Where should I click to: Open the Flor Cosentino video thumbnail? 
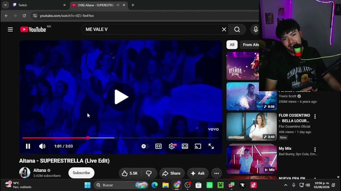point(251,127)
